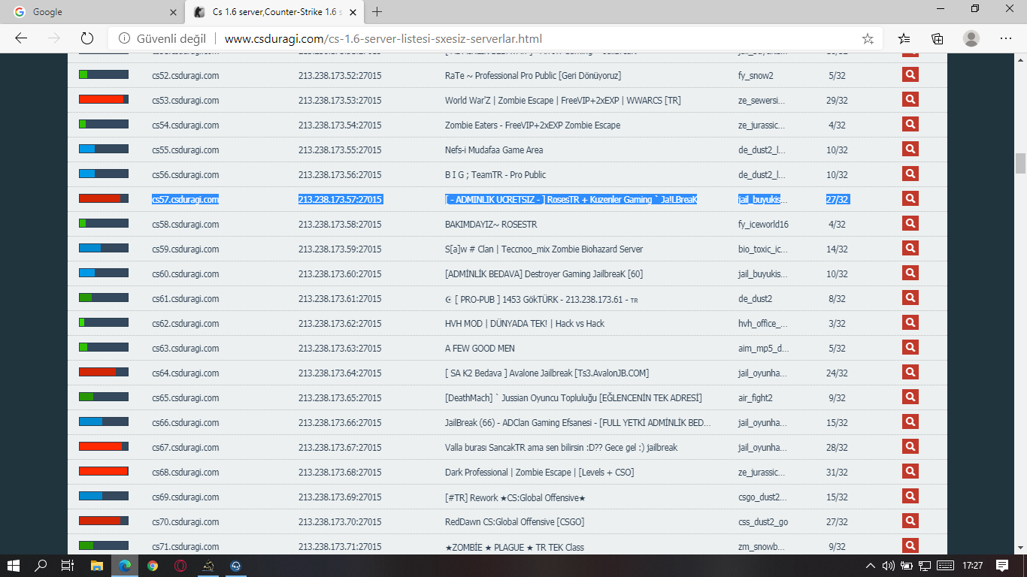Click Valla burası SancakTR server name

pyautogui.click(x=561, y=447)
